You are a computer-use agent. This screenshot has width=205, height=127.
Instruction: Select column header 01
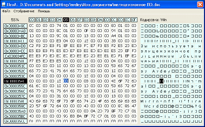tap(38, 20)
